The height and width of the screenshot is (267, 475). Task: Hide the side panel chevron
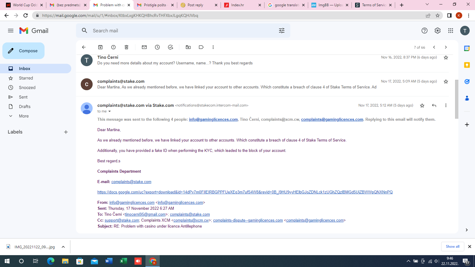467,230
